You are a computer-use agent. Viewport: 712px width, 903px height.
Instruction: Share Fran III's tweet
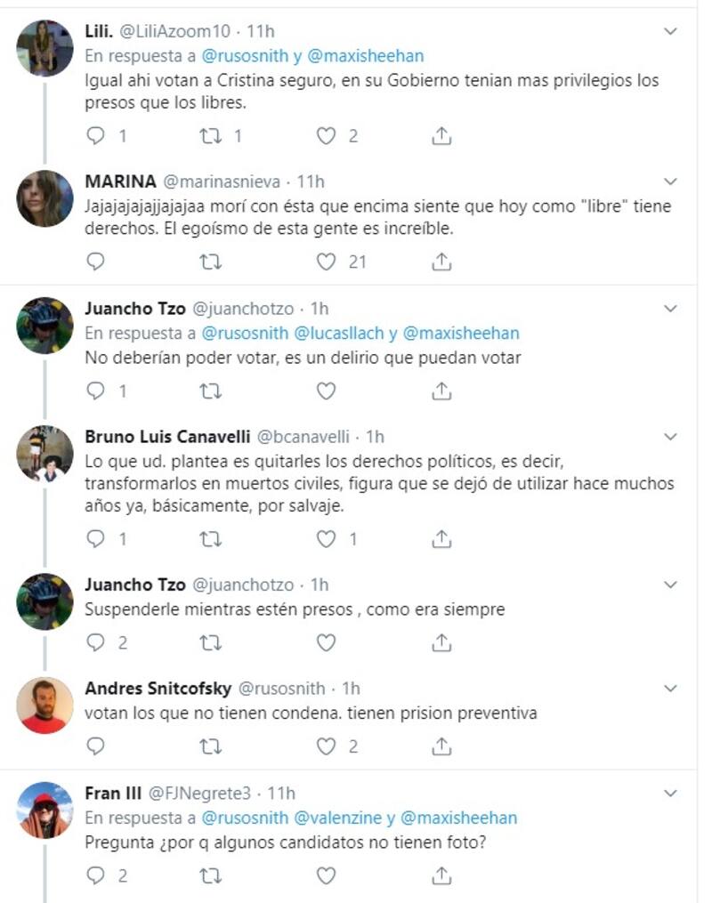tap(441, 876)
